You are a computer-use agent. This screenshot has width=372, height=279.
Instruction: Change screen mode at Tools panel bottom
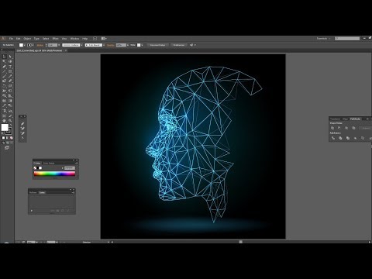pyautogui.click(x=7, y=148)
